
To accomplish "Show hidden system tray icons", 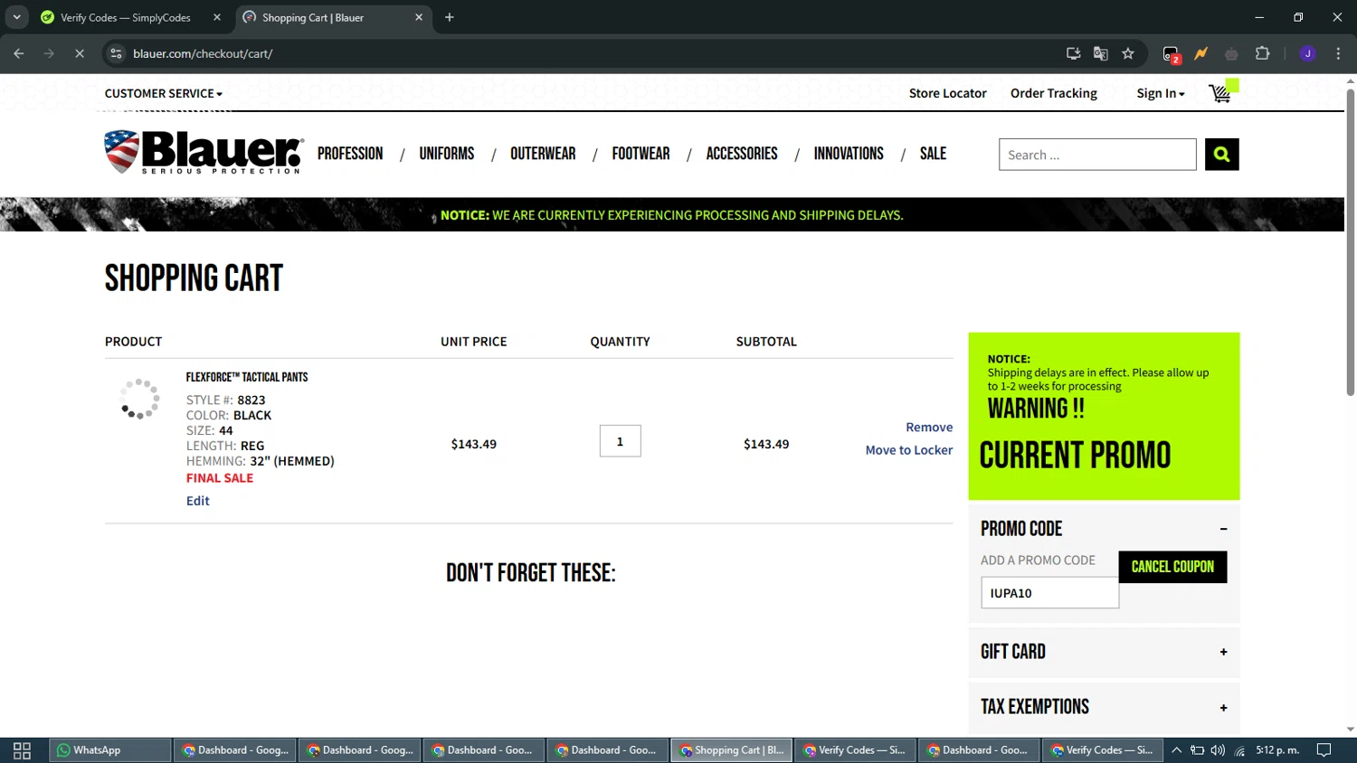I will [x=1176, y=750].
